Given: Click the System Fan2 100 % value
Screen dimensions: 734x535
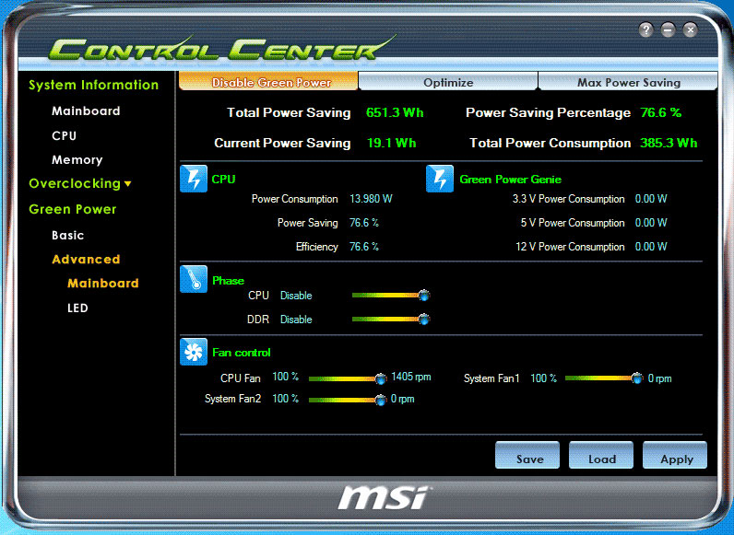Looking at the screenshot, I should [286, 399].
